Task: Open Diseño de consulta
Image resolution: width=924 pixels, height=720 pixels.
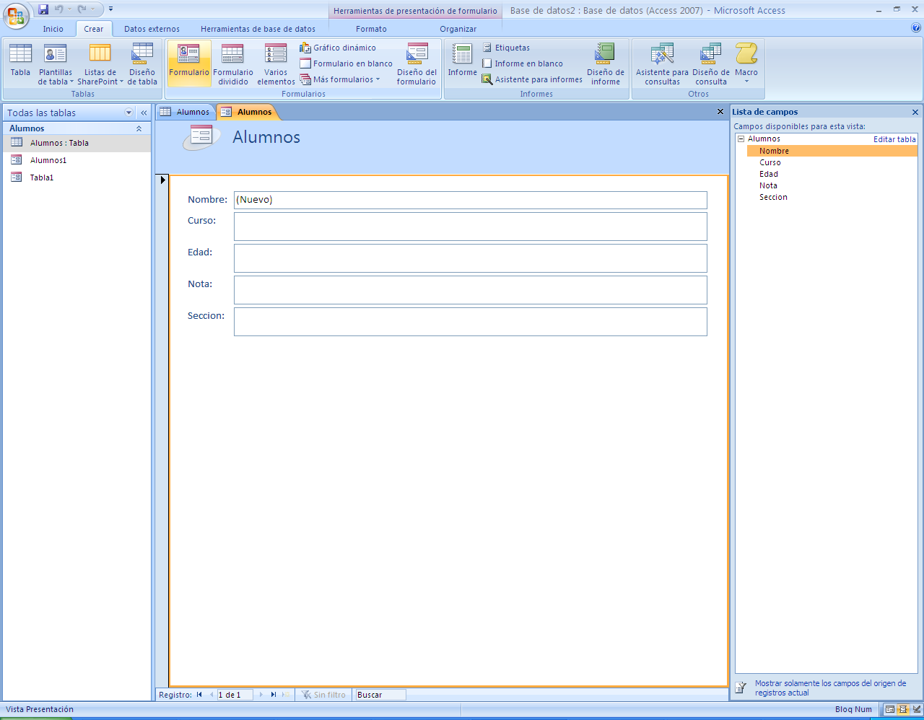Action: point(710,63)
